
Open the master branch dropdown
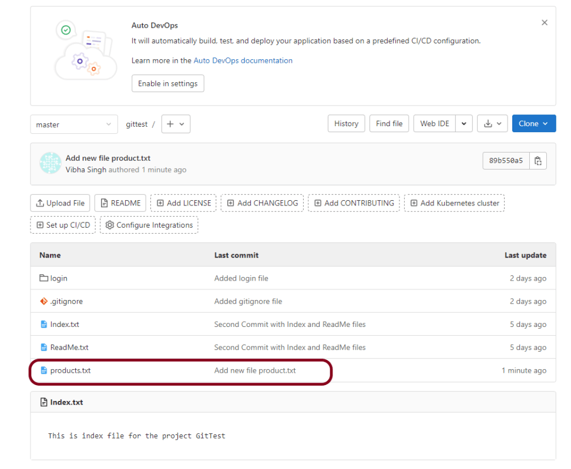(x=73, y=124)
